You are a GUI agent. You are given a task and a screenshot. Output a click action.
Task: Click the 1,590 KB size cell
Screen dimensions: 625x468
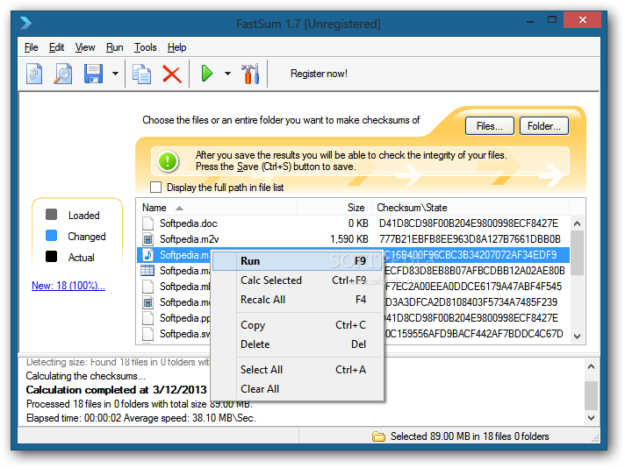click(x=349, y=239)
